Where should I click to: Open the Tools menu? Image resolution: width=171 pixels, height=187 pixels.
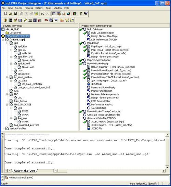(x=49, y=8)
